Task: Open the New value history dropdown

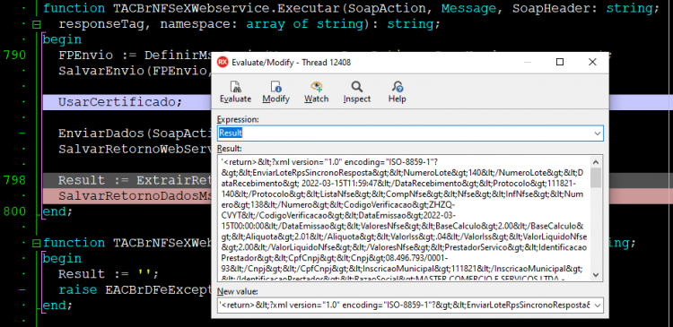Action: pos(597,305)
